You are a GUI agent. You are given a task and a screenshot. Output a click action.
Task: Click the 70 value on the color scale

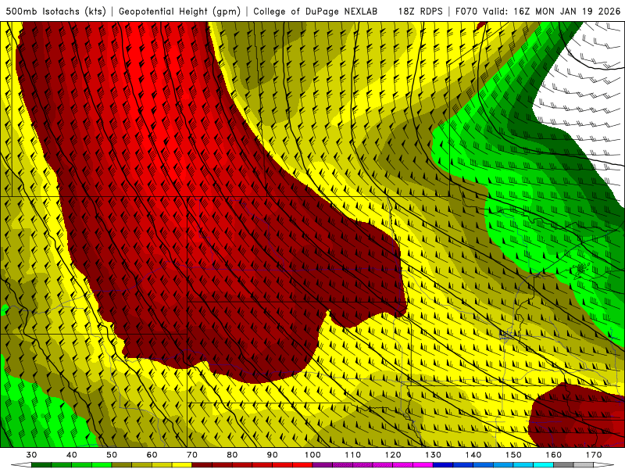[x=192, y=455]
